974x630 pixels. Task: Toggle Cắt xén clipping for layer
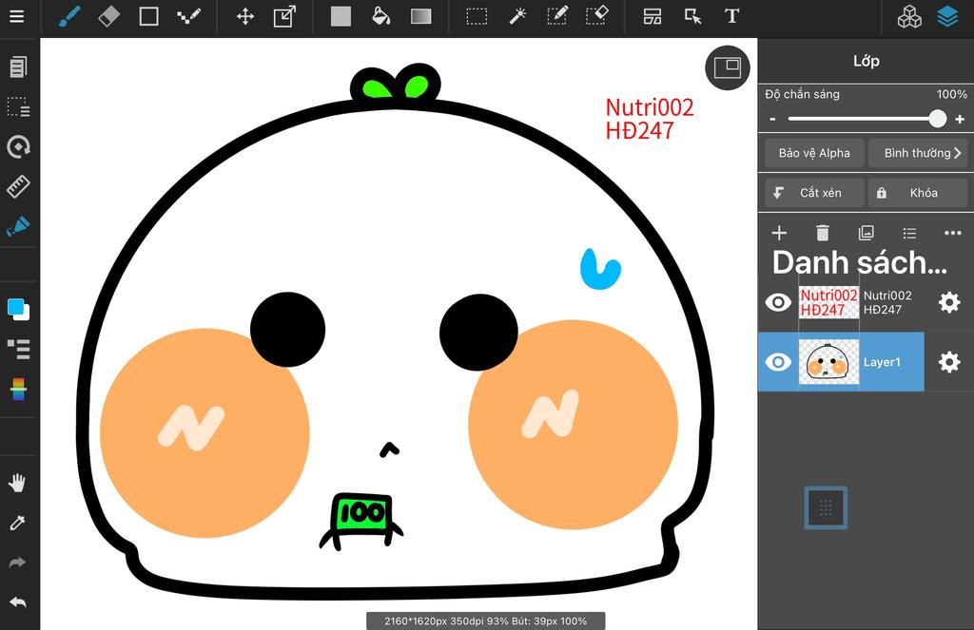click(814, 193)
